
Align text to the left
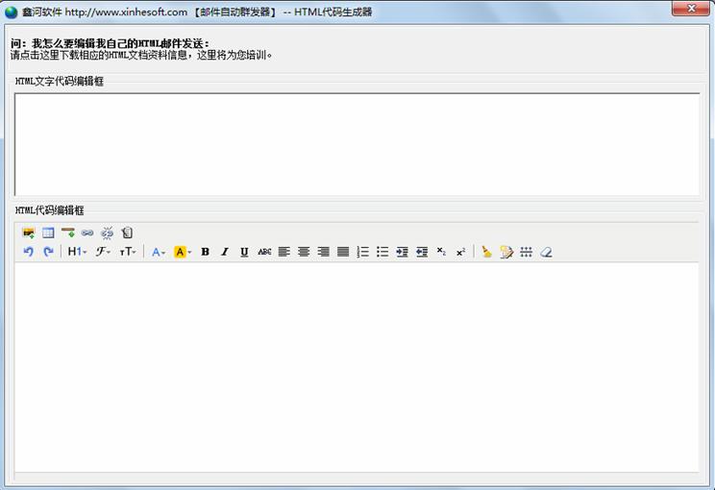click(284, 252)
